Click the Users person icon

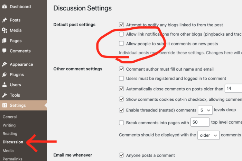tap(4, 85)
